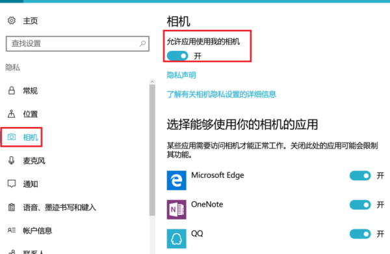Click the search magnifier icon
This screenshot has height=254, width=390.
click(x=143, y=44)
